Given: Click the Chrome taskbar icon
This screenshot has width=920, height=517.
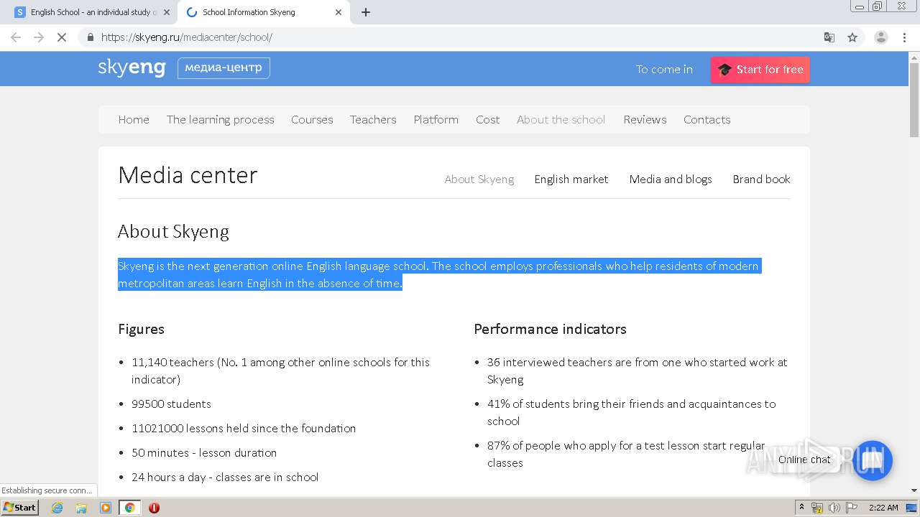Looking at the screenshot, I should click(129, 508).
